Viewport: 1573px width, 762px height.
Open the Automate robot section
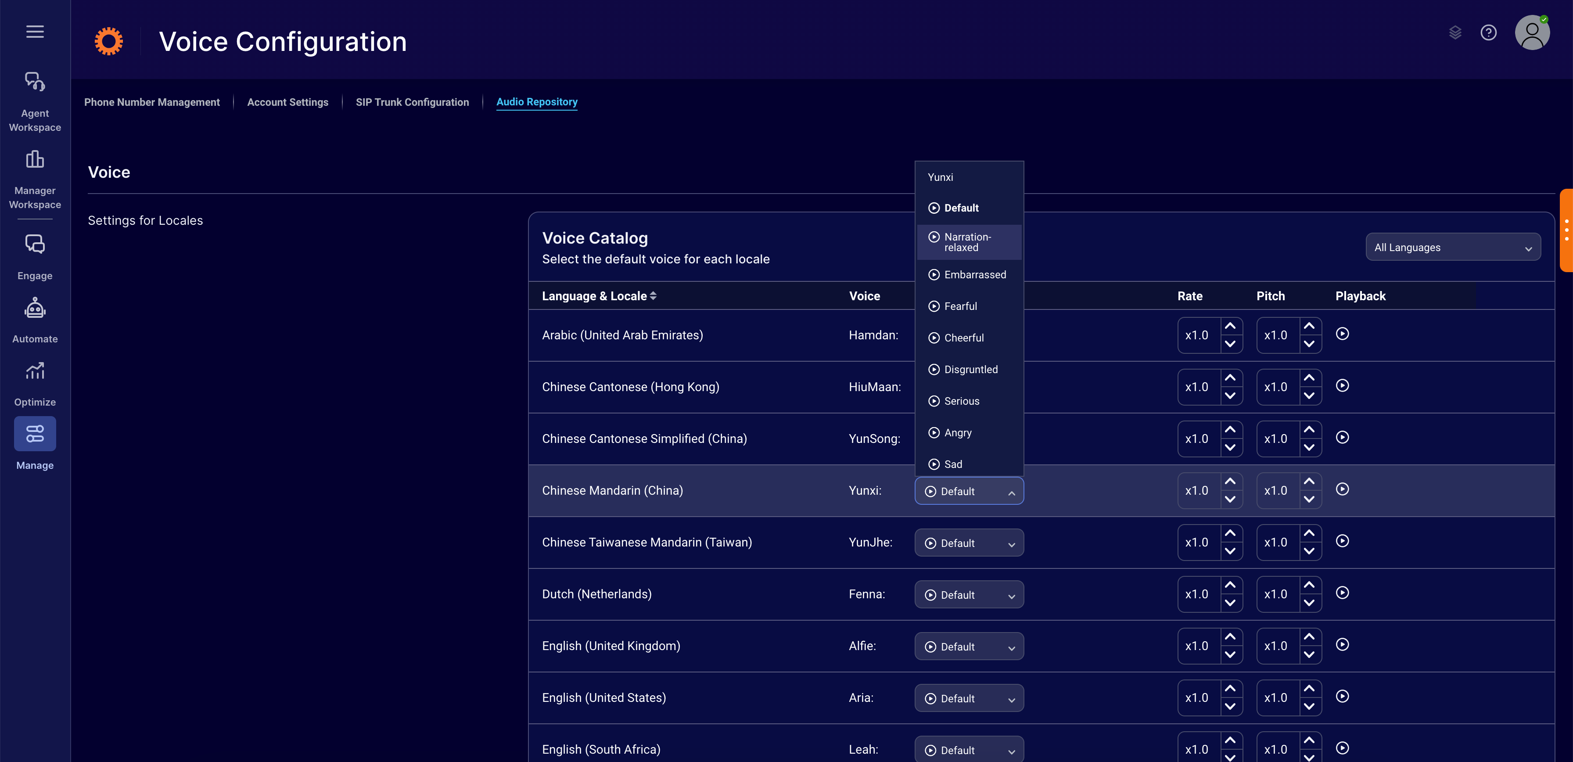click(35, 320)
